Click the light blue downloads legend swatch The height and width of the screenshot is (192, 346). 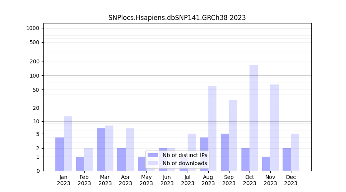point(153,163)
